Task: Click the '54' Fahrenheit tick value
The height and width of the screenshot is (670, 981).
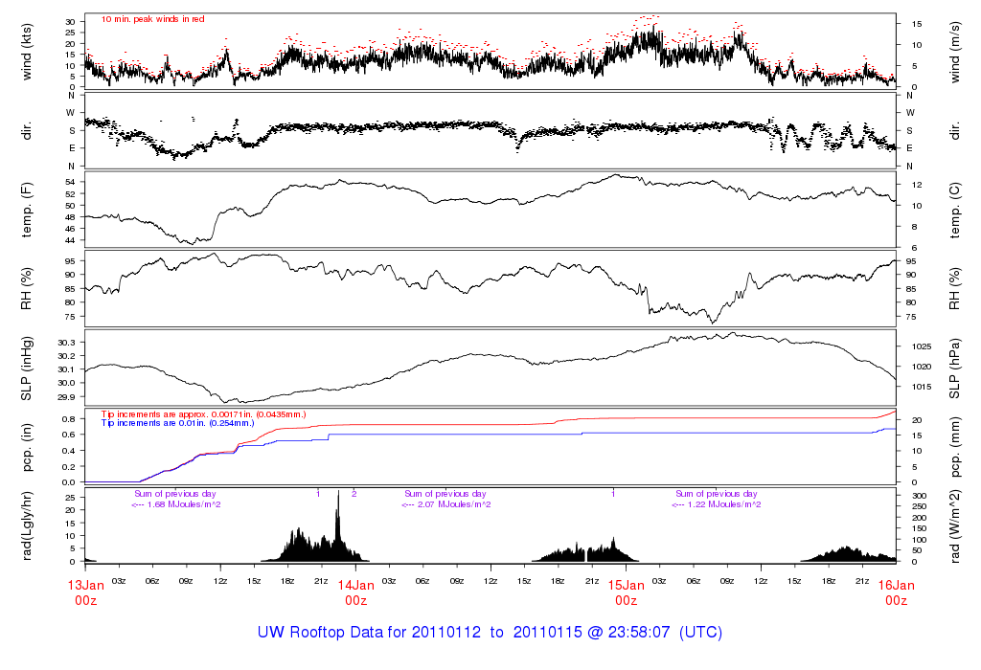Action: click(71, 182)
